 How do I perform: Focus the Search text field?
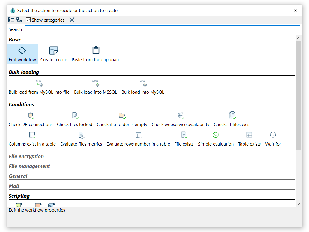(x=162, y=29)
